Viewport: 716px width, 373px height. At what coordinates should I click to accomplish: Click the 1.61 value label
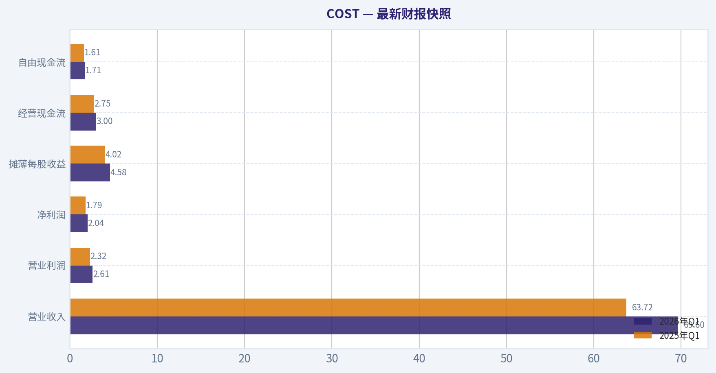point(93,52)
